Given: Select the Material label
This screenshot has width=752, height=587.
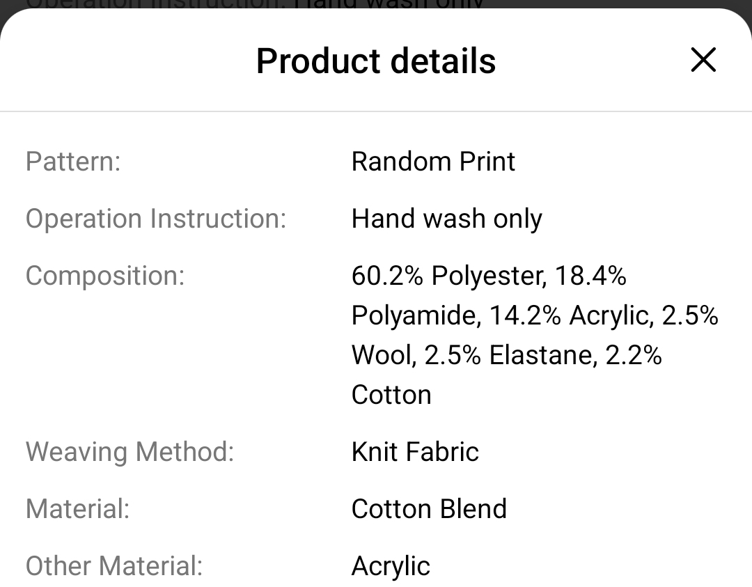Looking at the screenshot, I should pos(78,509).
